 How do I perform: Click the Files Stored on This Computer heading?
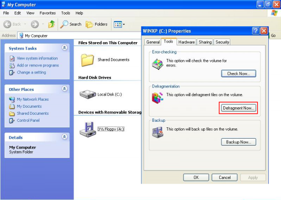click(x=108, y=43)
